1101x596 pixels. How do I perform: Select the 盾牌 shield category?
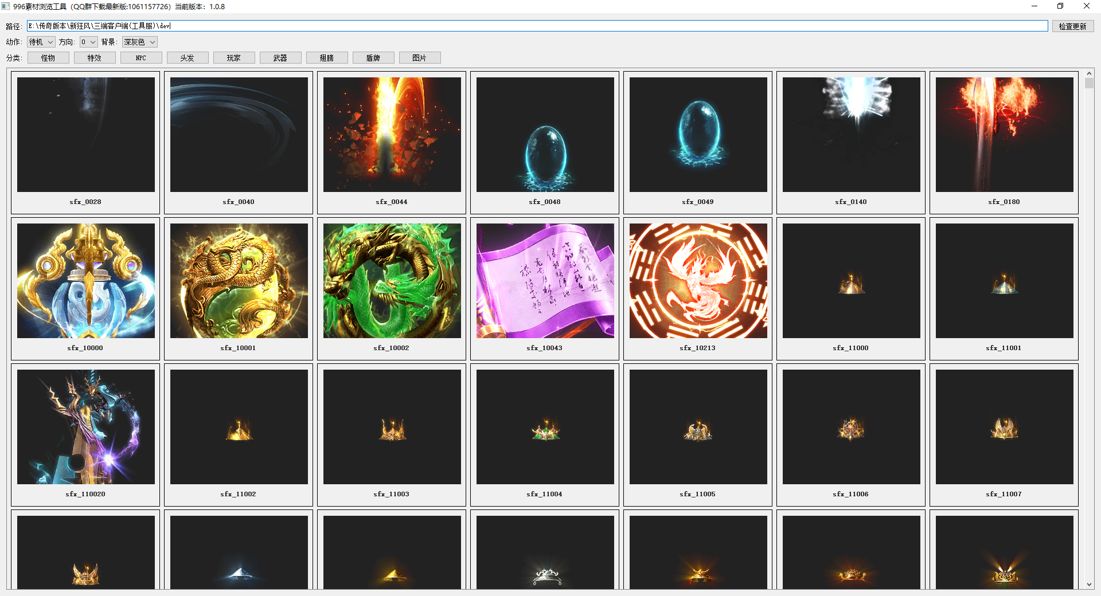click(373, 58)
